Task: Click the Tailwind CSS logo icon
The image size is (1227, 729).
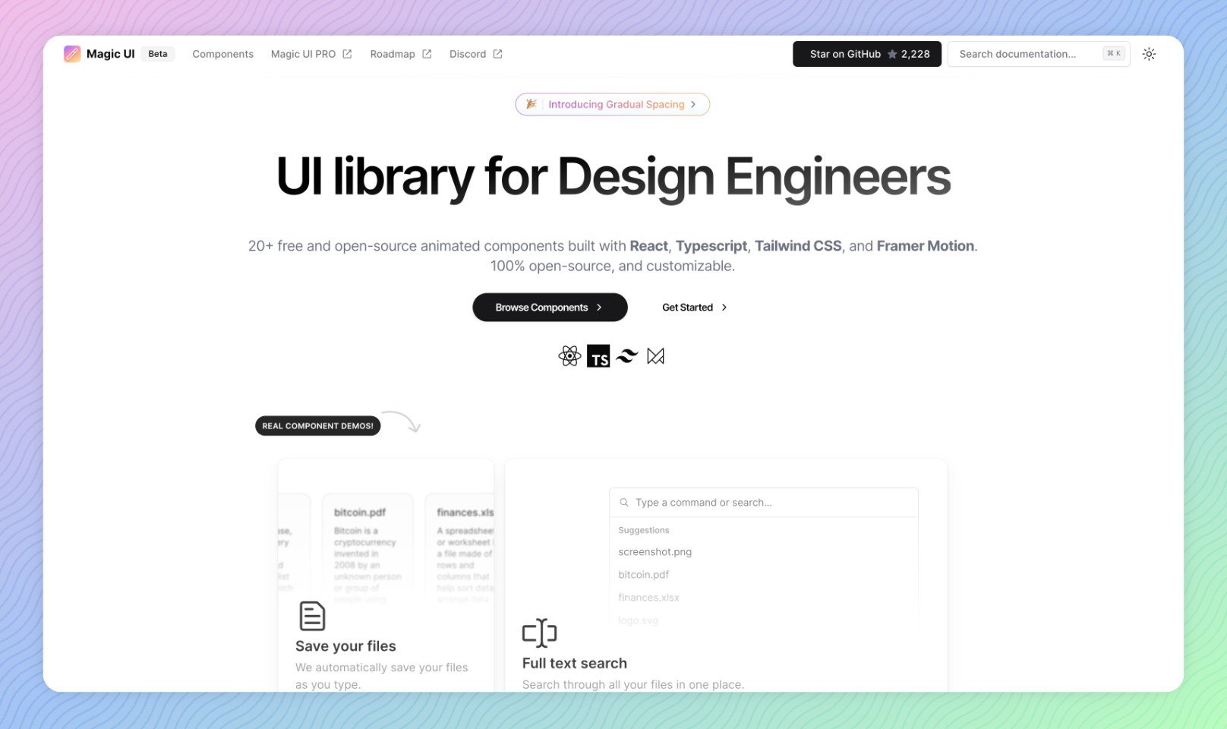Action: click(x=627, y=355)
